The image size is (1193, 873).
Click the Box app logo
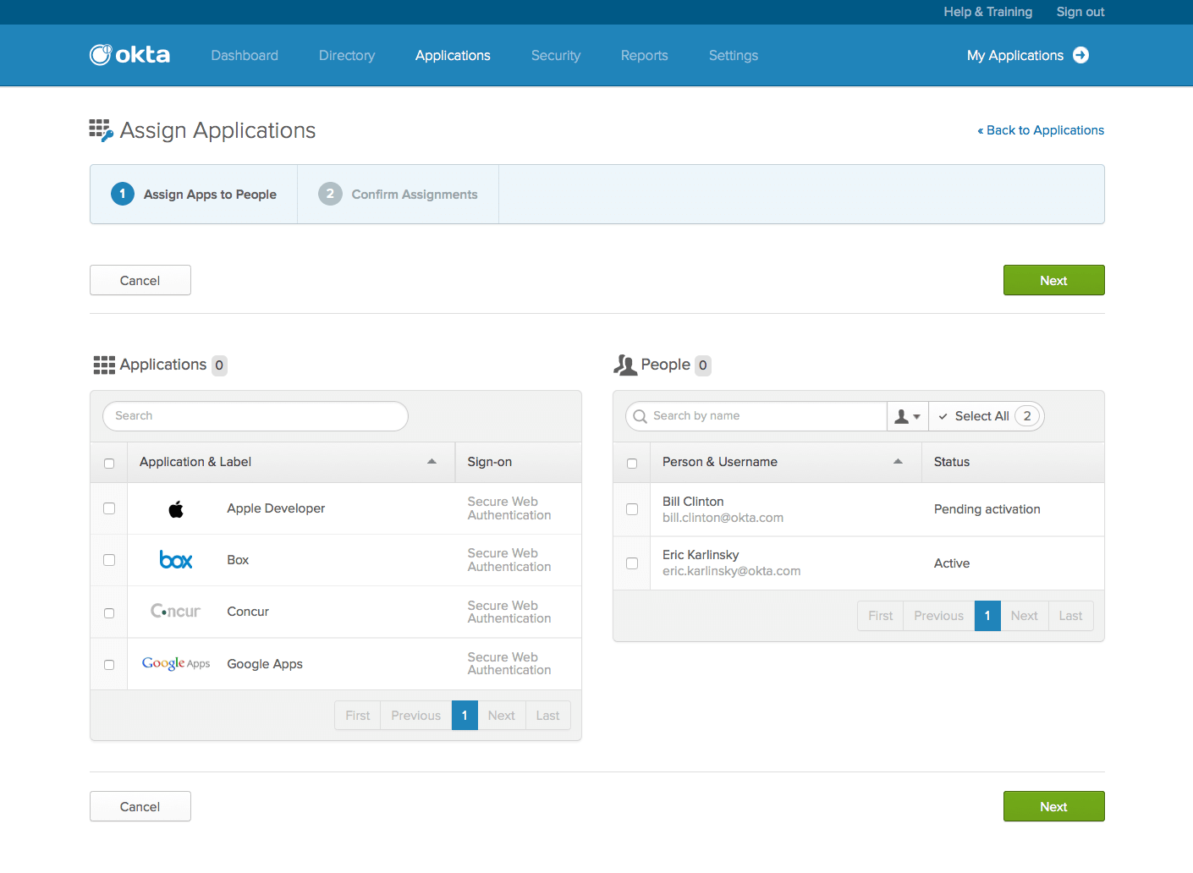click(176, 560)
